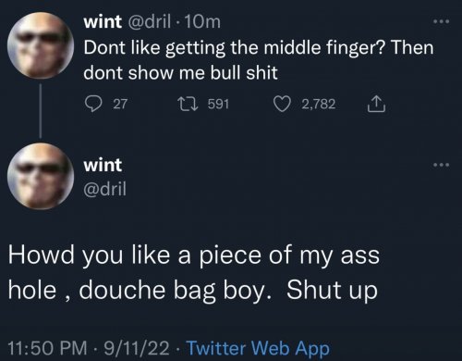Click the profile avatar on top tweet

coord(41,45)
